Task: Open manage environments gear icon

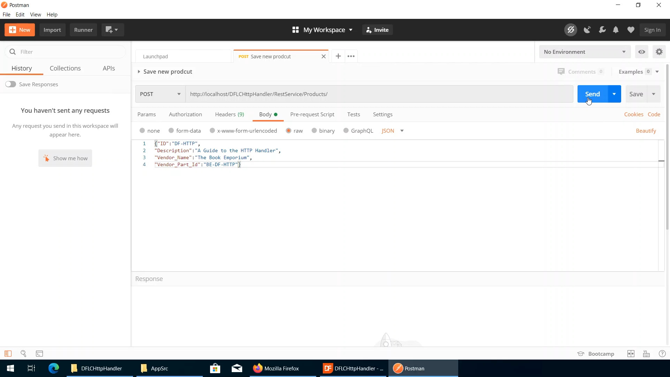Action: (x=659, y=52)
